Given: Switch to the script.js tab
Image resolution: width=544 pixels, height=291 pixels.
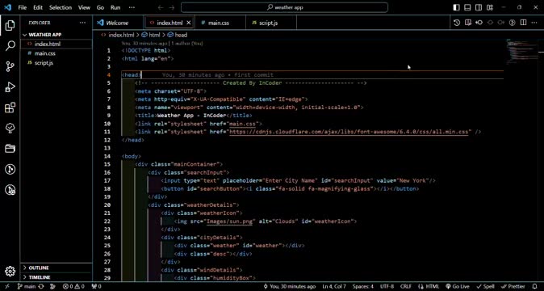Looking at the screenshot, I should click(x=271, y=23).
